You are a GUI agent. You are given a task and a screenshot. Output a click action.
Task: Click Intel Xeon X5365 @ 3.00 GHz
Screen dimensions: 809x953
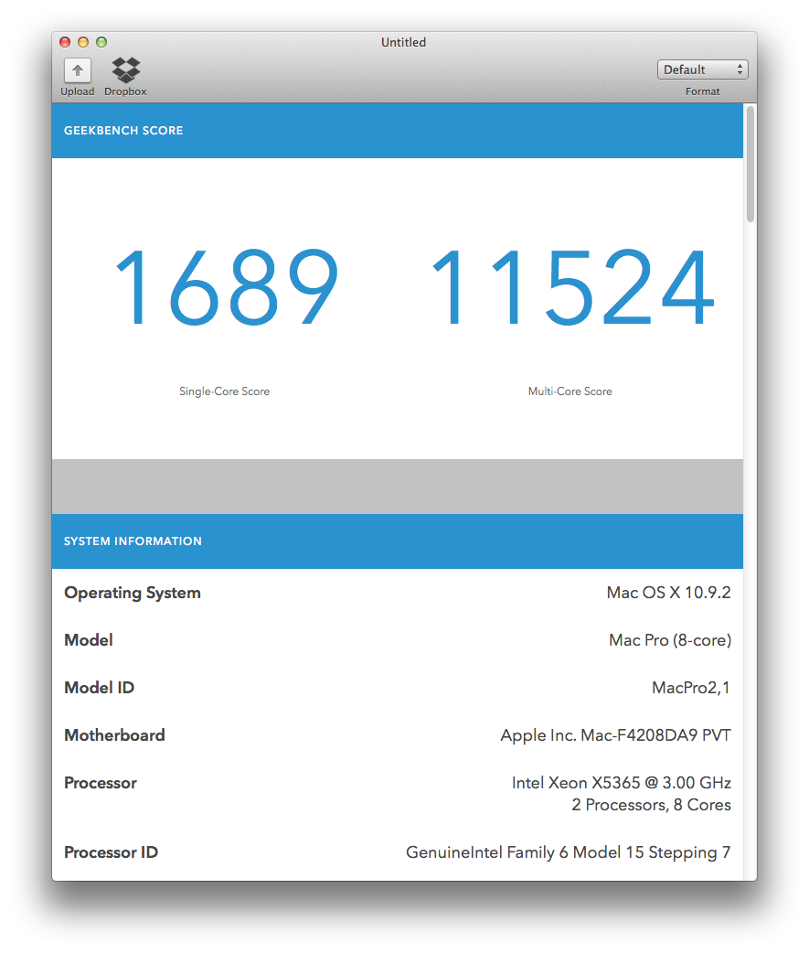click(x=622, y=783)
